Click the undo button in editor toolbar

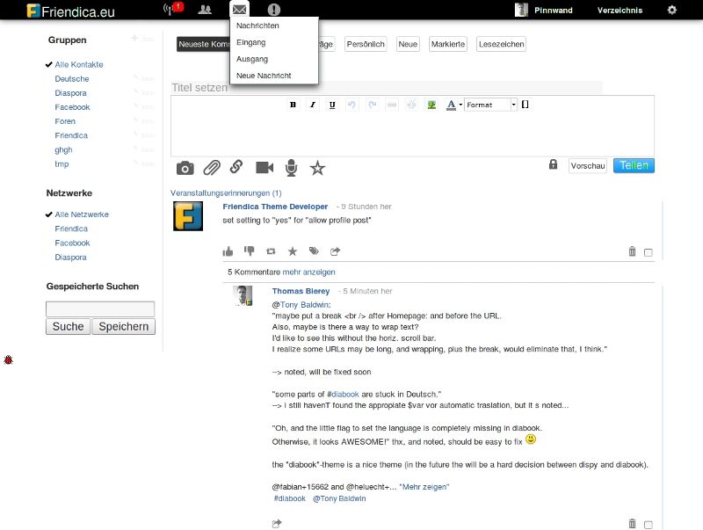(x=352, y=105)
